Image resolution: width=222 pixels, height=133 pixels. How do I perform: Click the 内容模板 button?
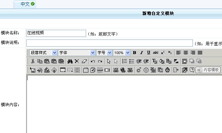click(x=208, y=70)
